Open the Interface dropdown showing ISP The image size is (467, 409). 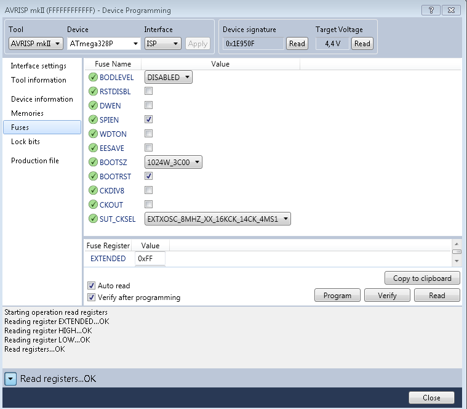[x=163, y=44]
